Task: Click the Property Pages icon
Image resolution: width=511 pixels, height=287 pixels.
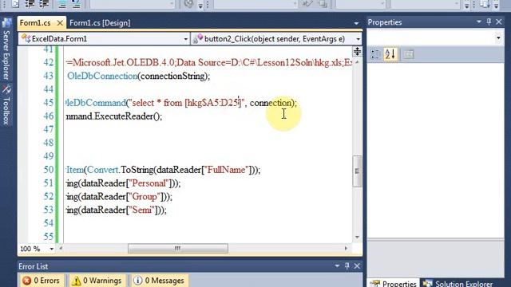Action: click(408, 54)
